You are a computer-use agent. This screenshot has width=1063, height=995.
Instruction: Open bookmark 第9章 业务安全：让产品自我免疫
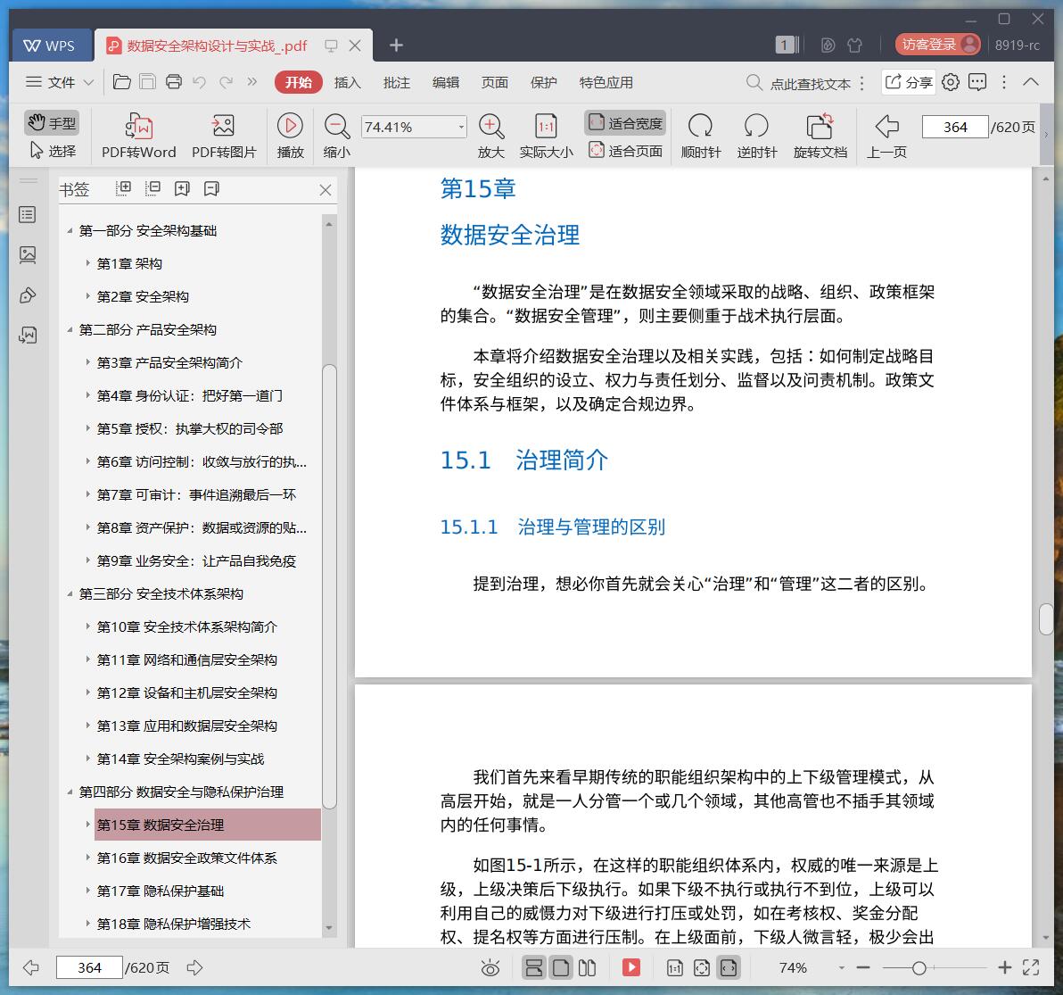coord(196,561)
